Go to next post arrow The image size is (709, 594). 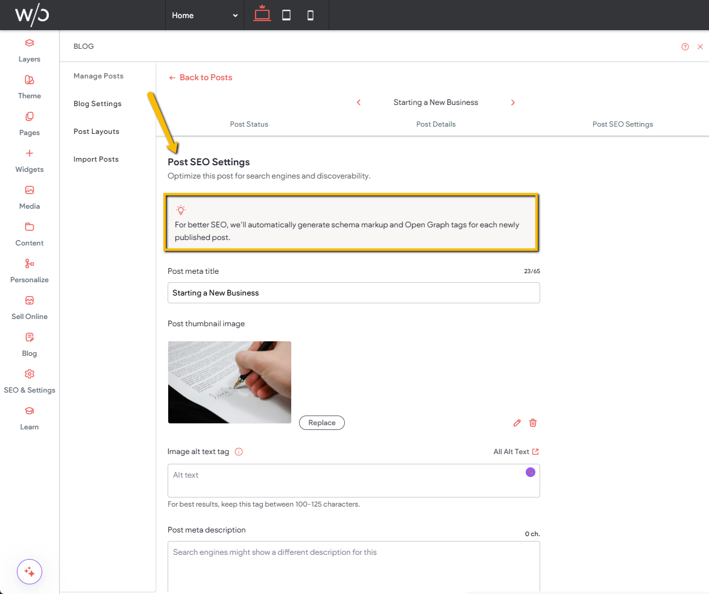point(512,103)
